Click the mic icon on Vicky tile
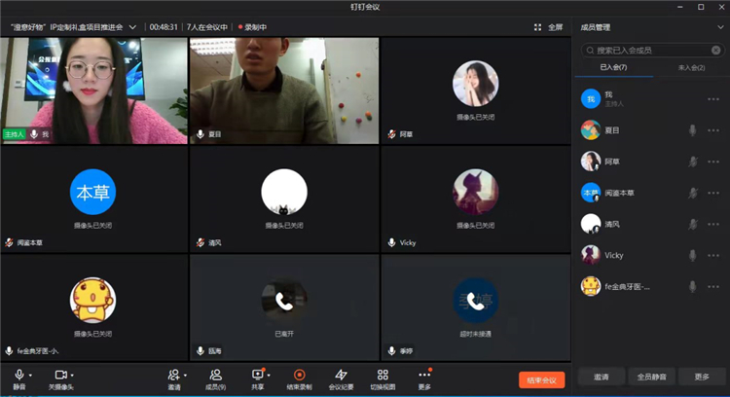Image resolution: width=730 pixels, height=397 pixels. [391, 242]
